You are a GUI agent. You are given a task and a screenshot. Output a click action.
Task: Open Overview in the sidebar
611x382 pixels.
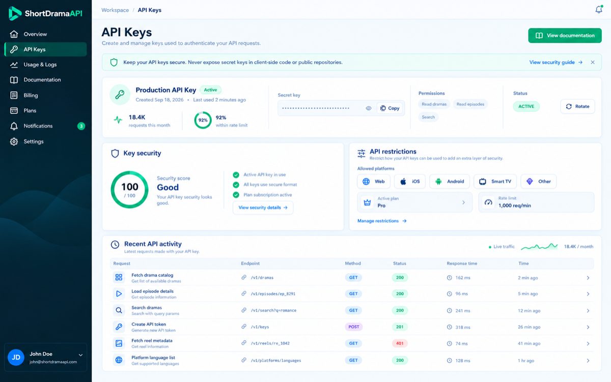point(45,34)
